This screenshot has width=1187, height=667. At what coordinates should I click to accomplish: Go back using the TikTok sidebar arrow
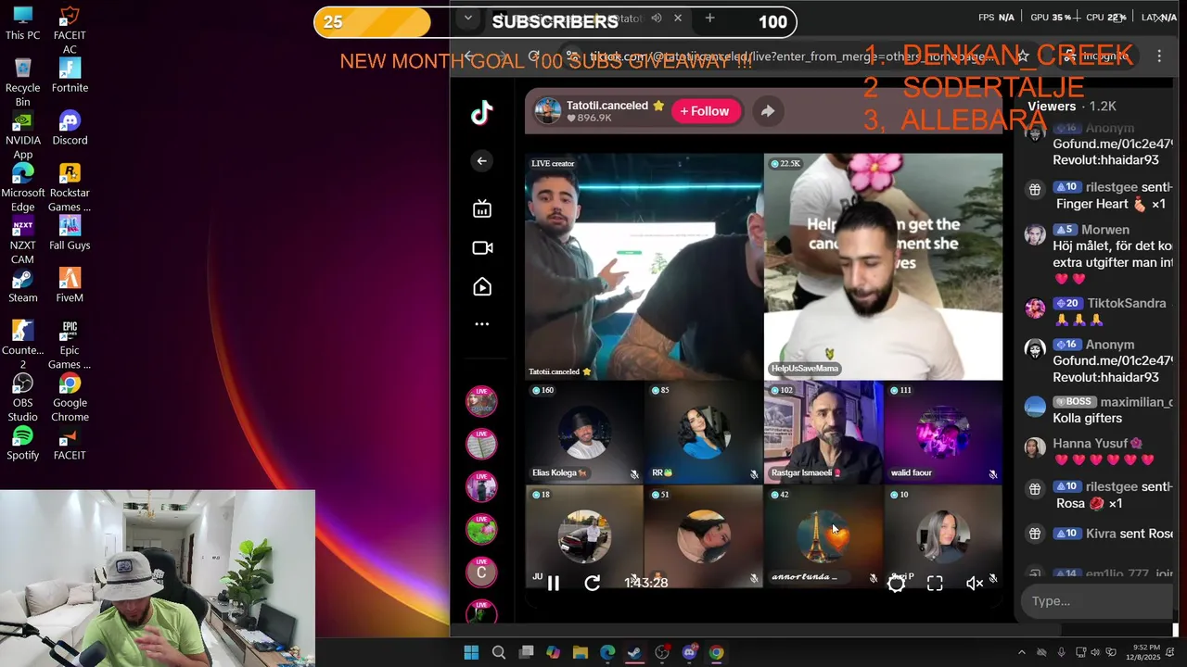pyautogui.click(x=481, y=161)
